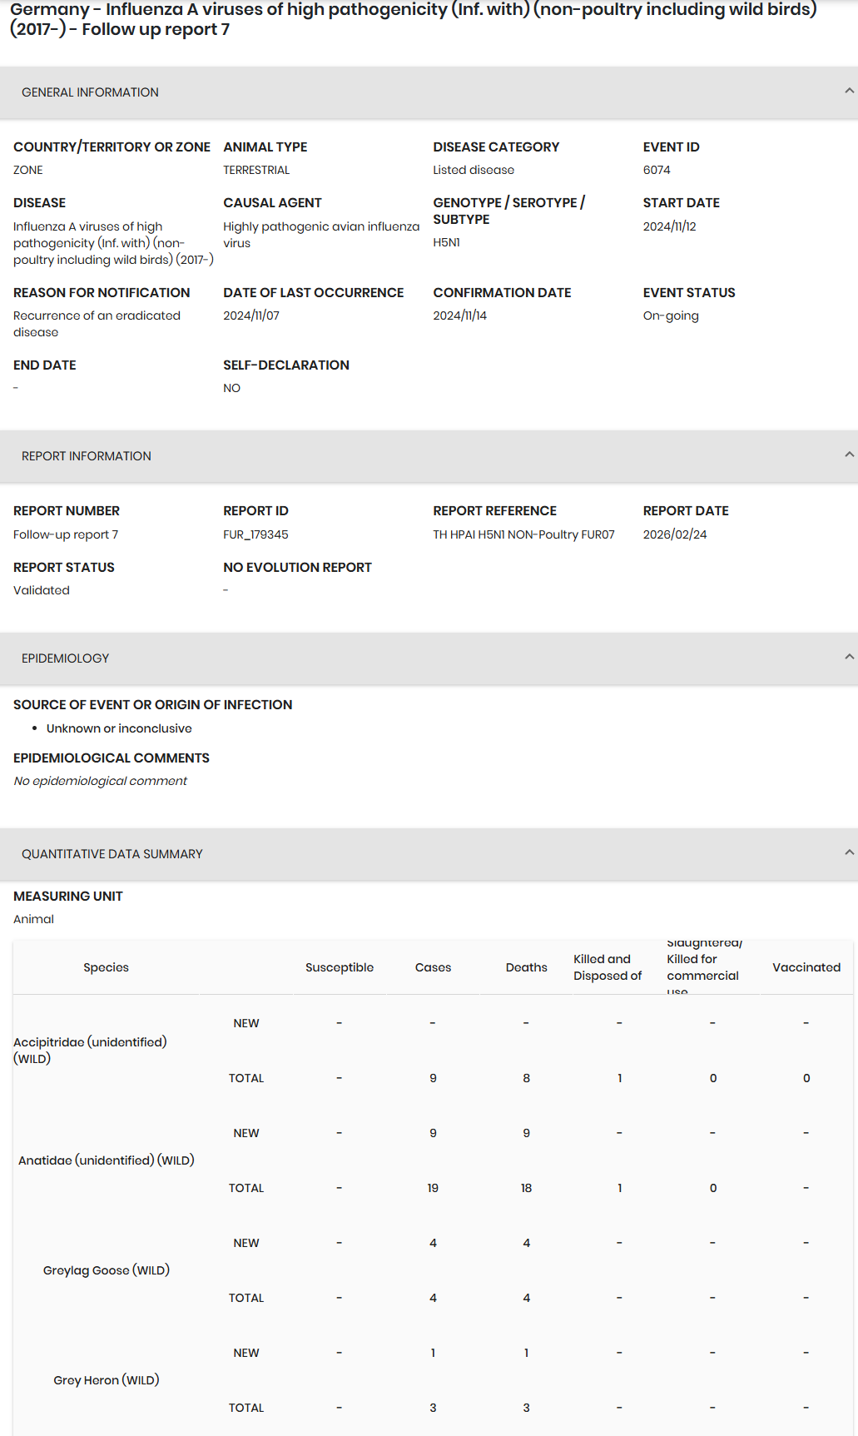
Task: Select the Grey Heron (WILD) row label
Action: pos(106,1380)
